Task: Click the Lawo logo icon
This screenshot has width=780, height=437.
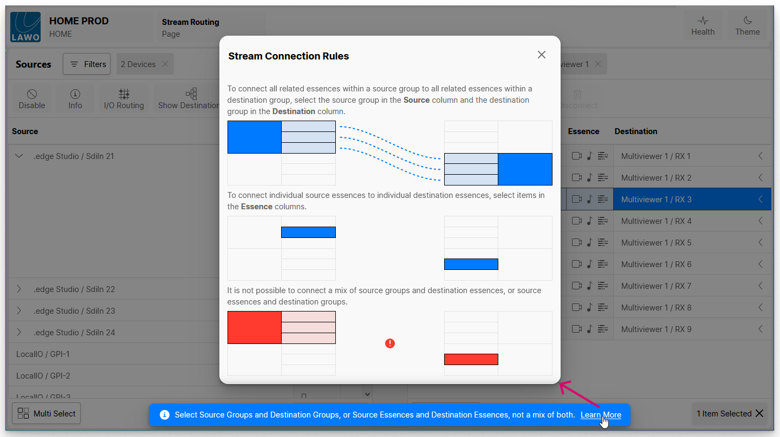Action: click(25, 27)
